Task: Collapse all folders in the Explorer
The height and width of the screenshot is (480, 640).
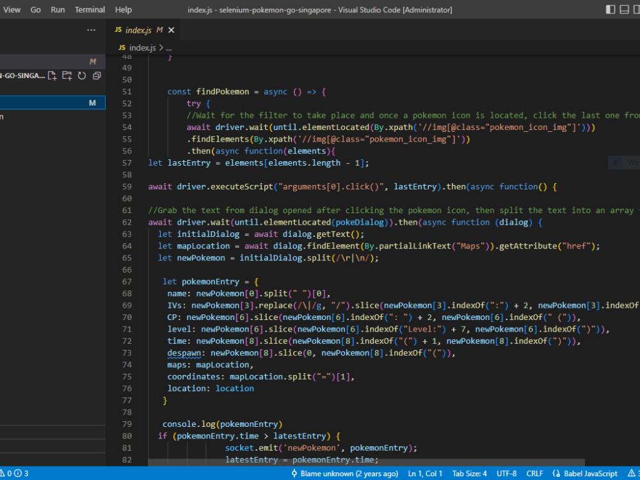Action: tap(97, 76)
